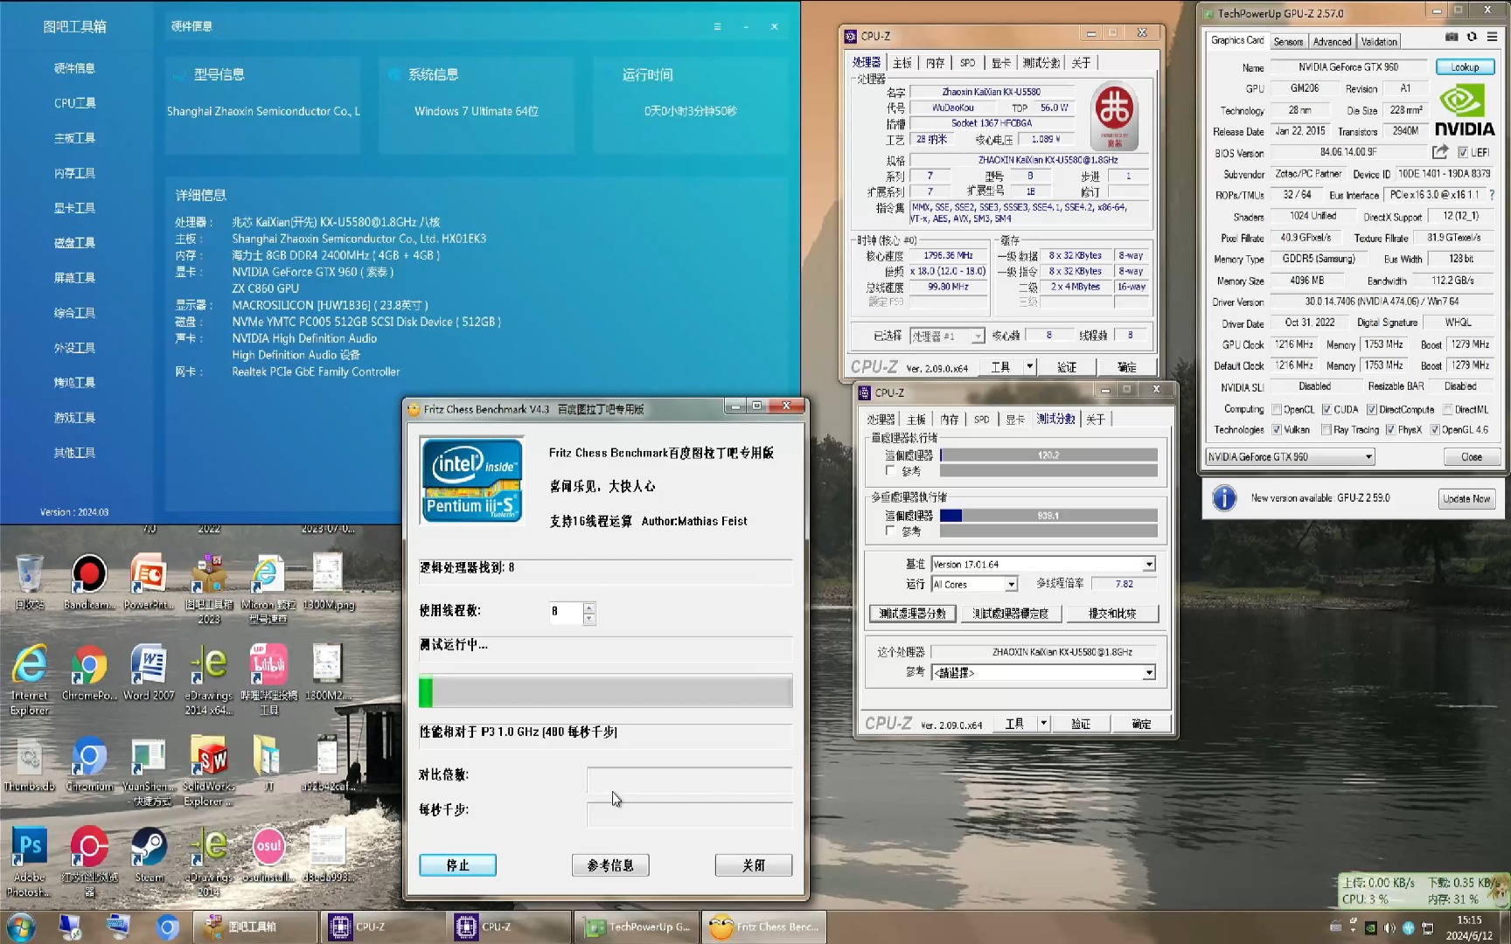Click the Fritz benchmark progress bar
This screenshot has width=1511, height=944.
click(x=605, y=691)
